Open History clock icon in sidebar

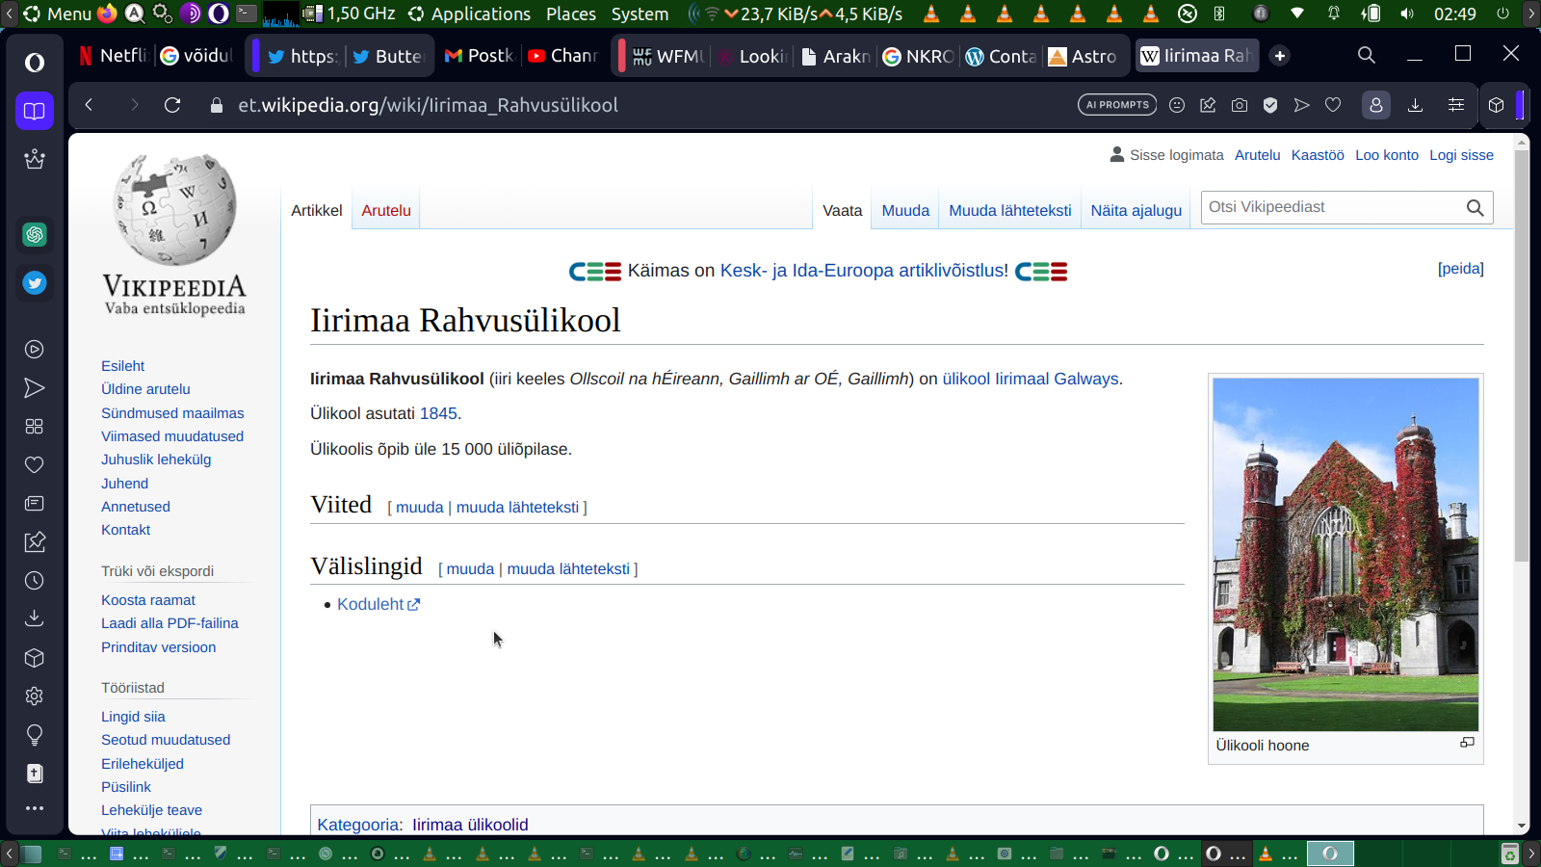click(35, 581)
